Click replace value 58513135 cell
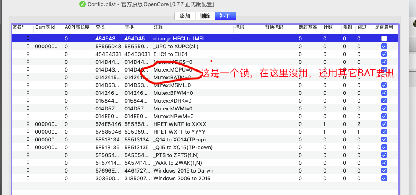The width and height of the screenshot is (416, 195). 137,147
